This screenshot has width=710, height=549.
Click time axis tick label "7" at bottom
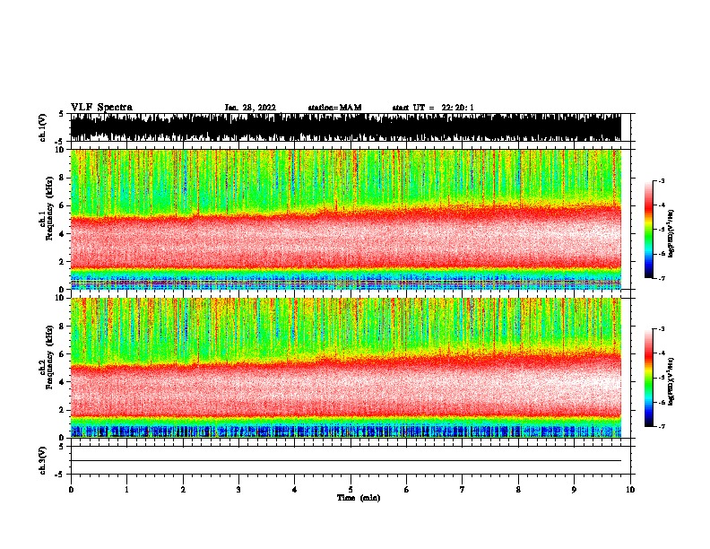point(463,490)
